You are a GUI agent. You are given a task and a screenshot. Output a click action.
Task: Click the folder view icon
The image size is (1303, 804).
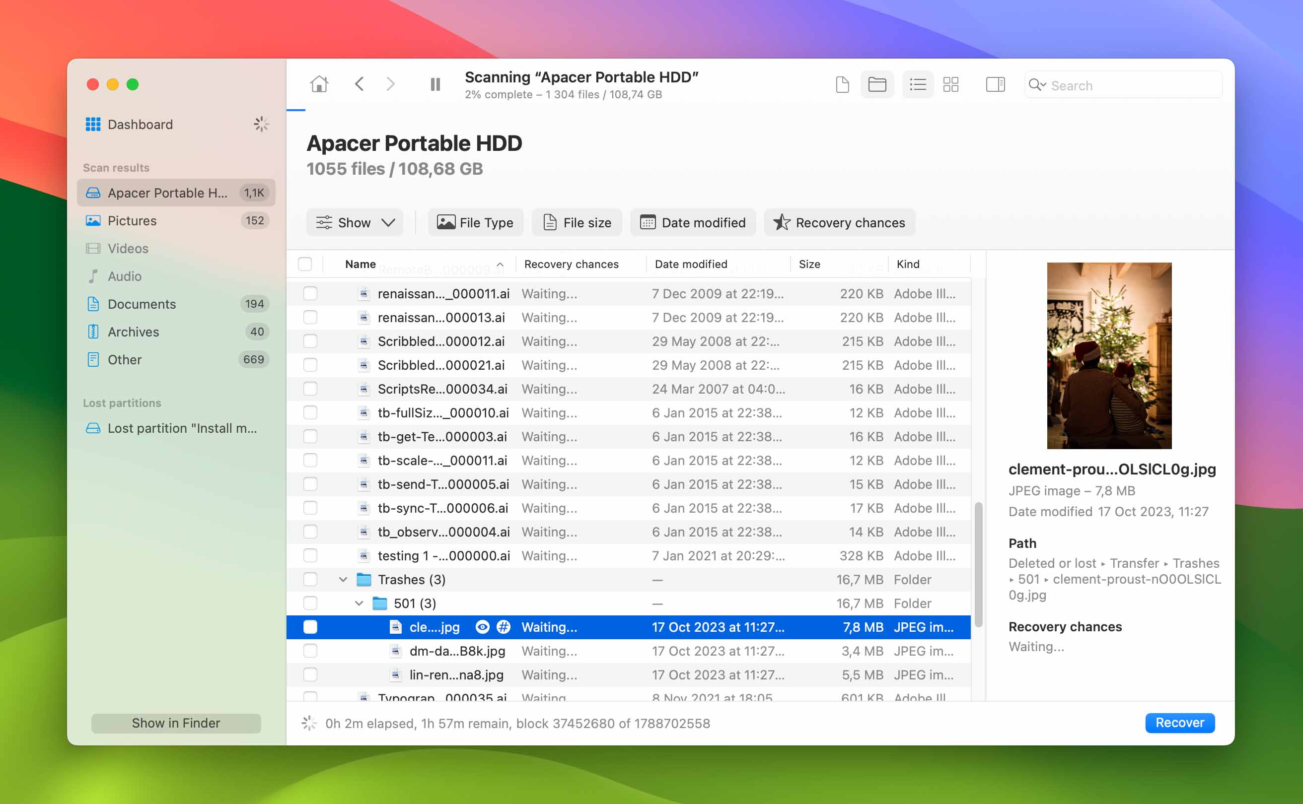coord(877,85)
